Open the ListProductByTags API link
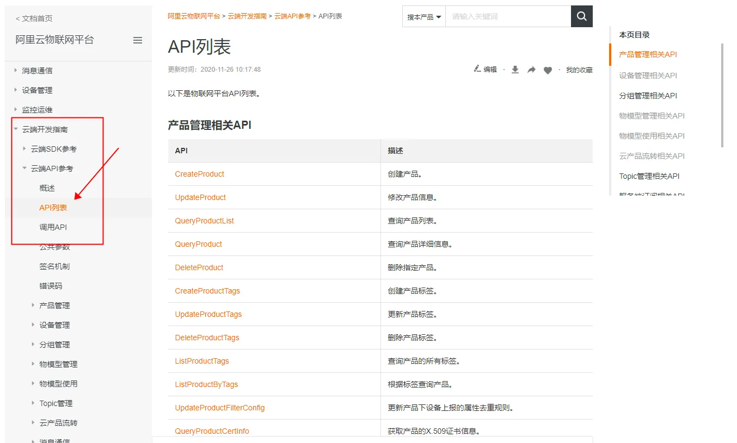The height and width of the screenshot is (443, 737). (207, 384)
